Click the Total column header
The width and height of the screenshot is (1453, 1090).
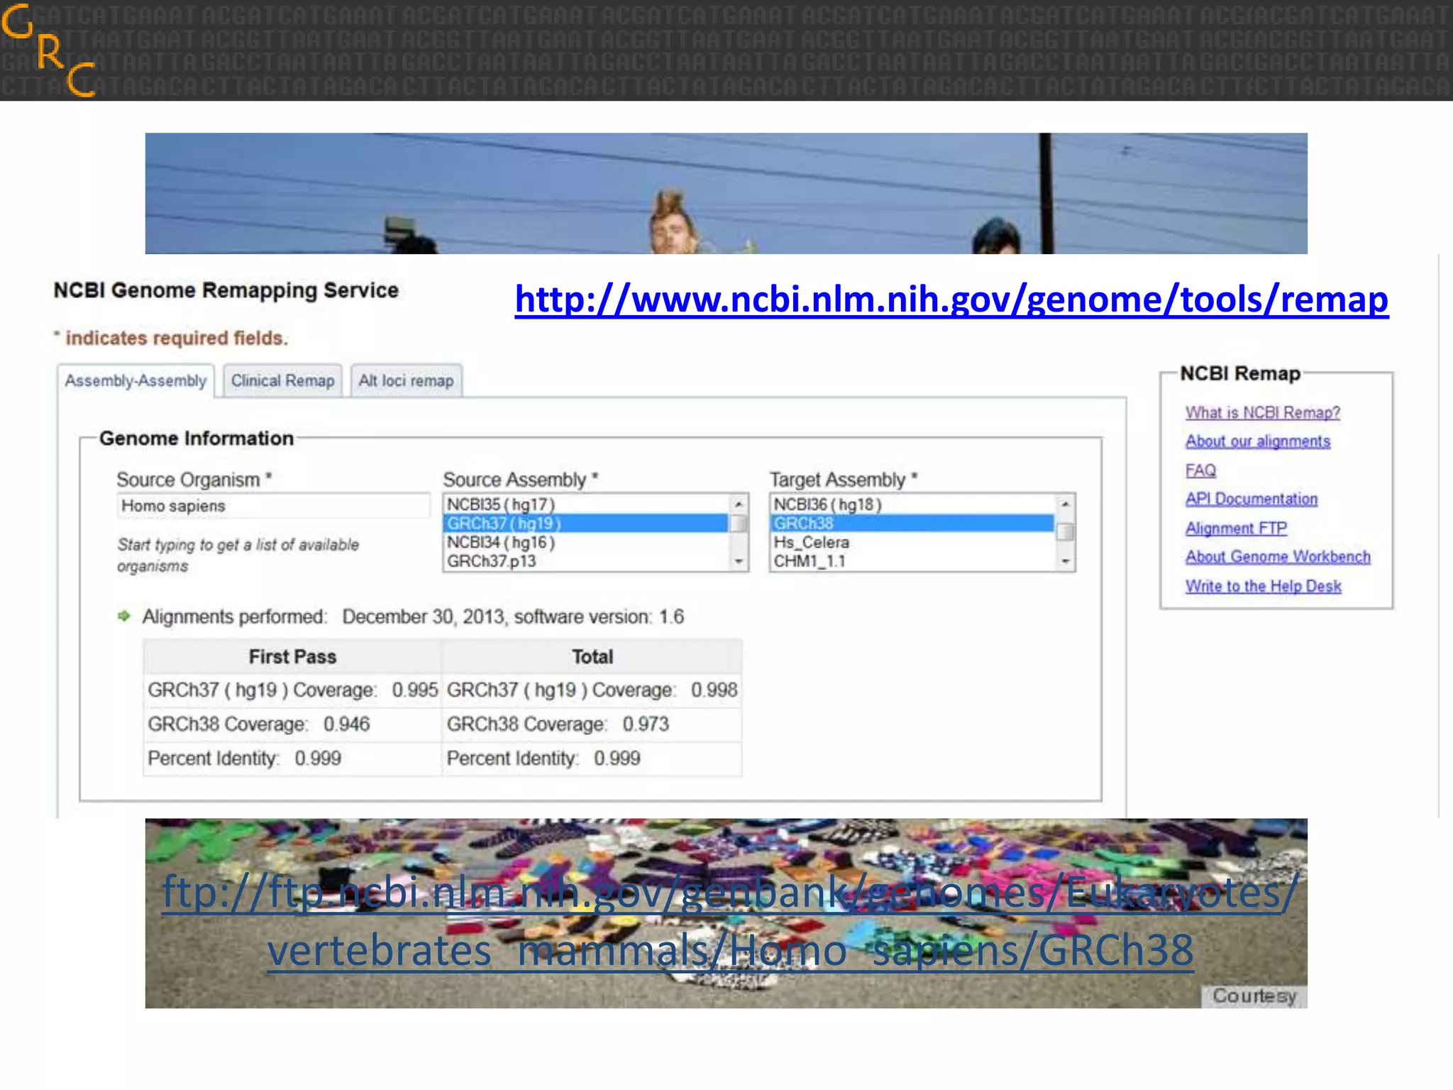592,656
